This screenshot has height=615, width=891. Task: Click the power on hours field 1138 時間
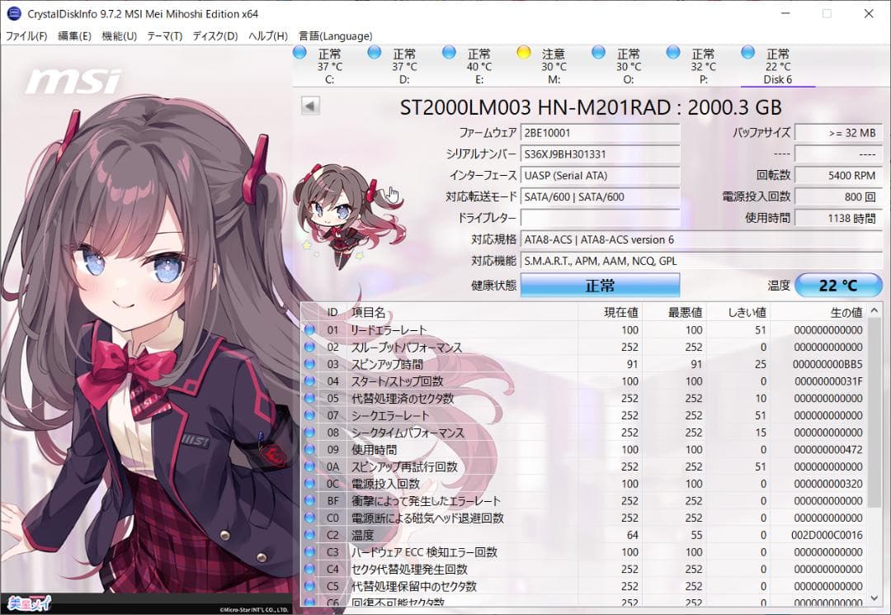(x=838, y=218)
